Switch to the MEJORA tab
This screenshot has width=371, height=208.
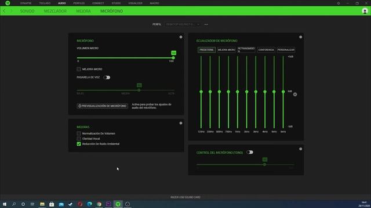pyautogui.click(x=83, y=11)
